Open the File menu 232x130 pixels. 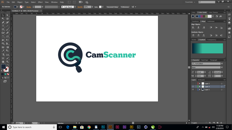point(8,2)
